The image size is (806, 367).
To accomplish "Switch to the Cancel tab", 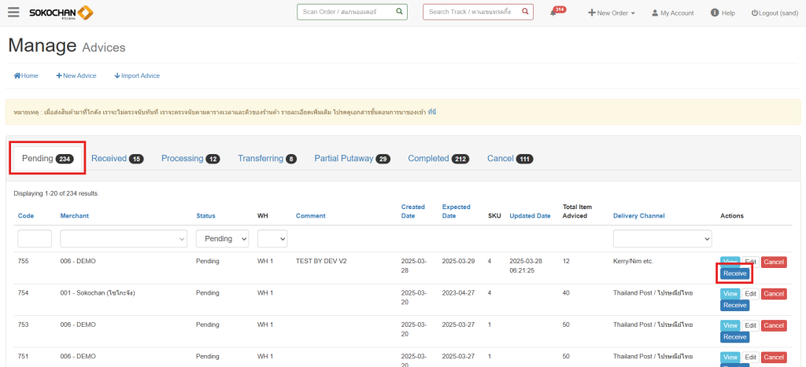I will tap(510, 159).
